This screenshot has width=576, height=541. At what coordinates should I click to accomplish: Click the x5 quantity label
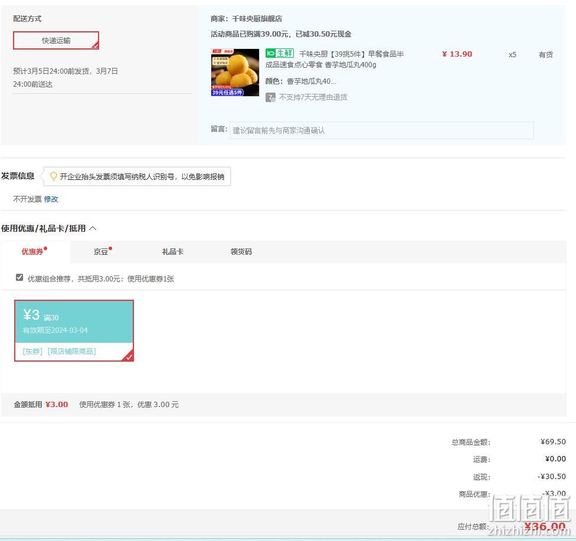tap(512, 55)
